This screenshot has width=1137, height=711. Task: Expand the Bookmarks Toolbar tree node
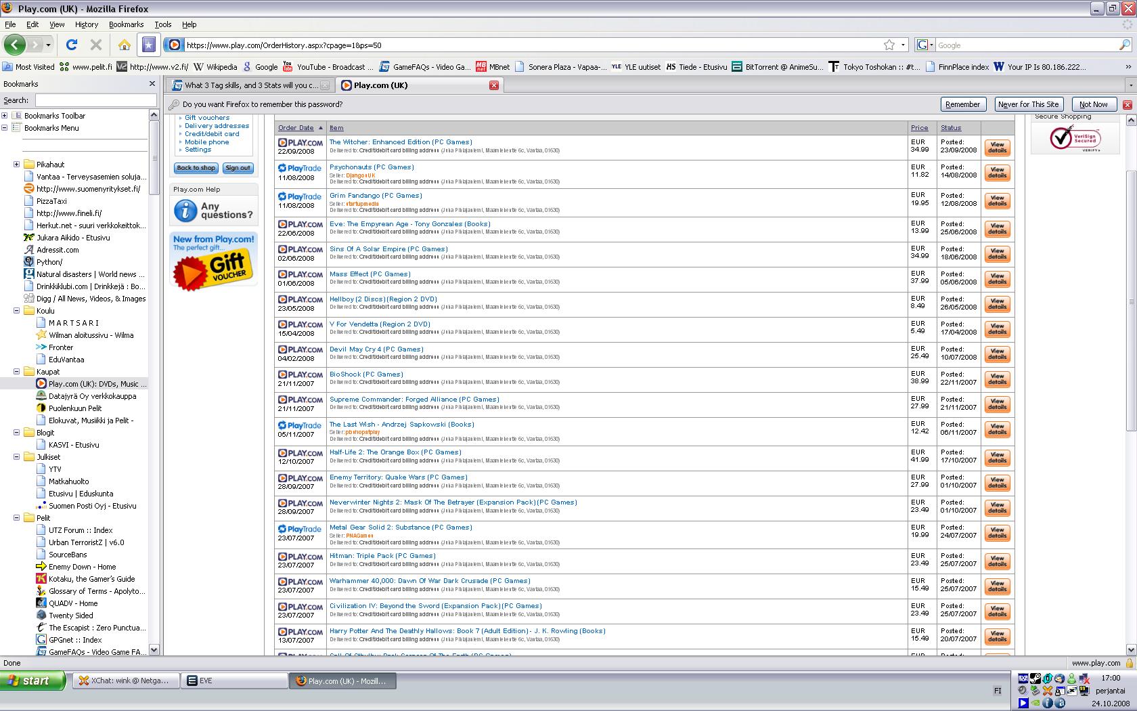tap(5, 116)
